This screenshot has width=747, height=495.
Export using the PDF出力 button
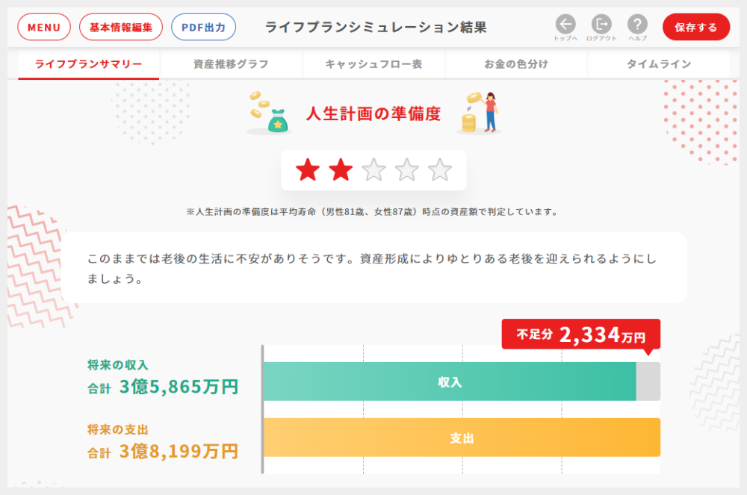coord(203,28)
